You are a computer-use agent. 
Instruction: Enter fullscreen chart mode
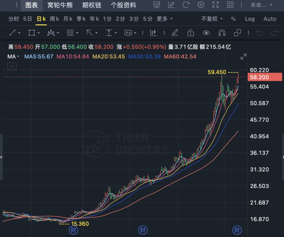215,5
